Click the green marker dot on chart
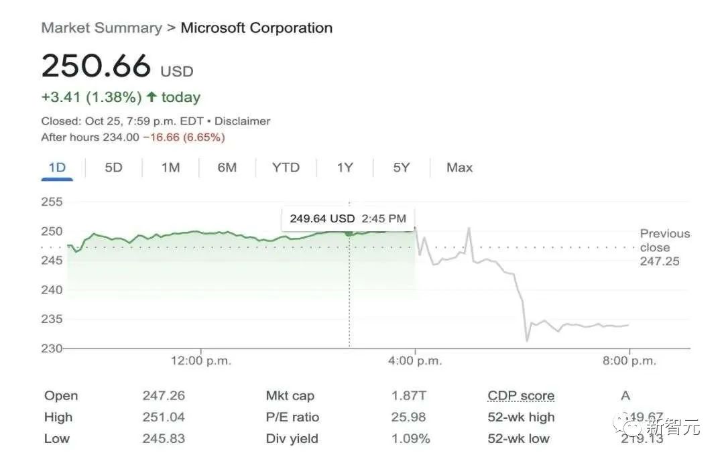The width and height of the screenshot is (724, 459). [349, 233]
